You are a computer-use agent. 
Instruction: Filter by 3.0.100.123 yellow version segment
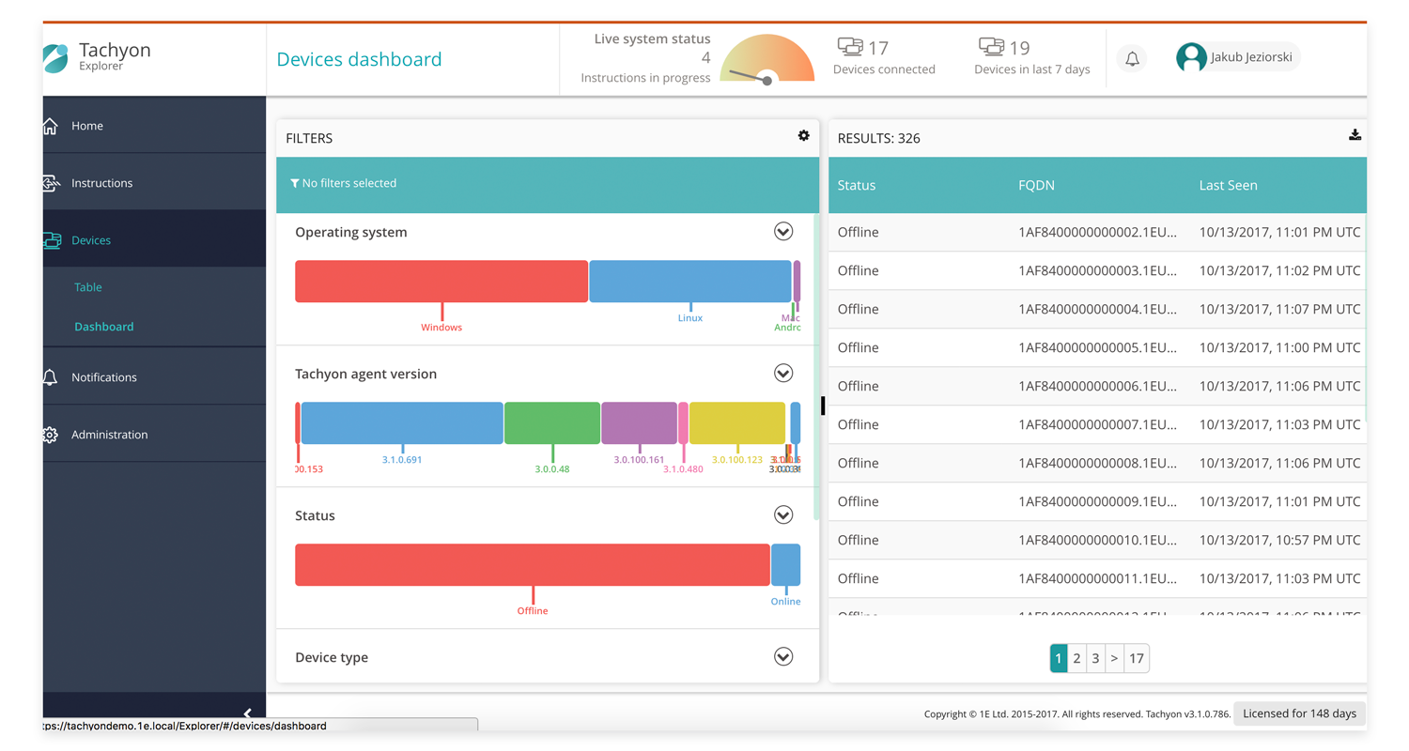pos(737,423)
